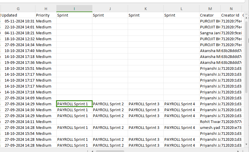The image size is (249, 152).
Task: Select the Akansha creator cell in the 10-10-2024 17:40 row
Action: coord(210,51)
